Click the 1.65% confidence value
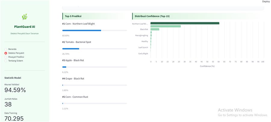 click(65, 90)
